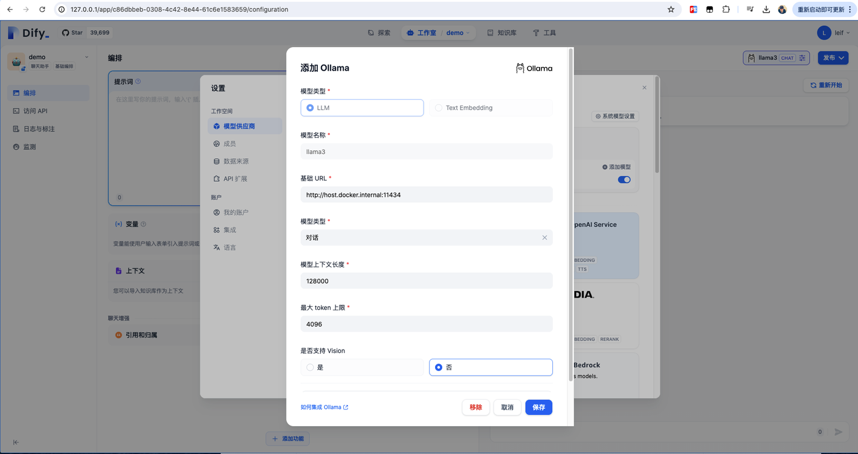Open the llama3 CHAT model selector
Image resolution: width=858 pixels, height=454 pixels.
(x=776, y=58)
